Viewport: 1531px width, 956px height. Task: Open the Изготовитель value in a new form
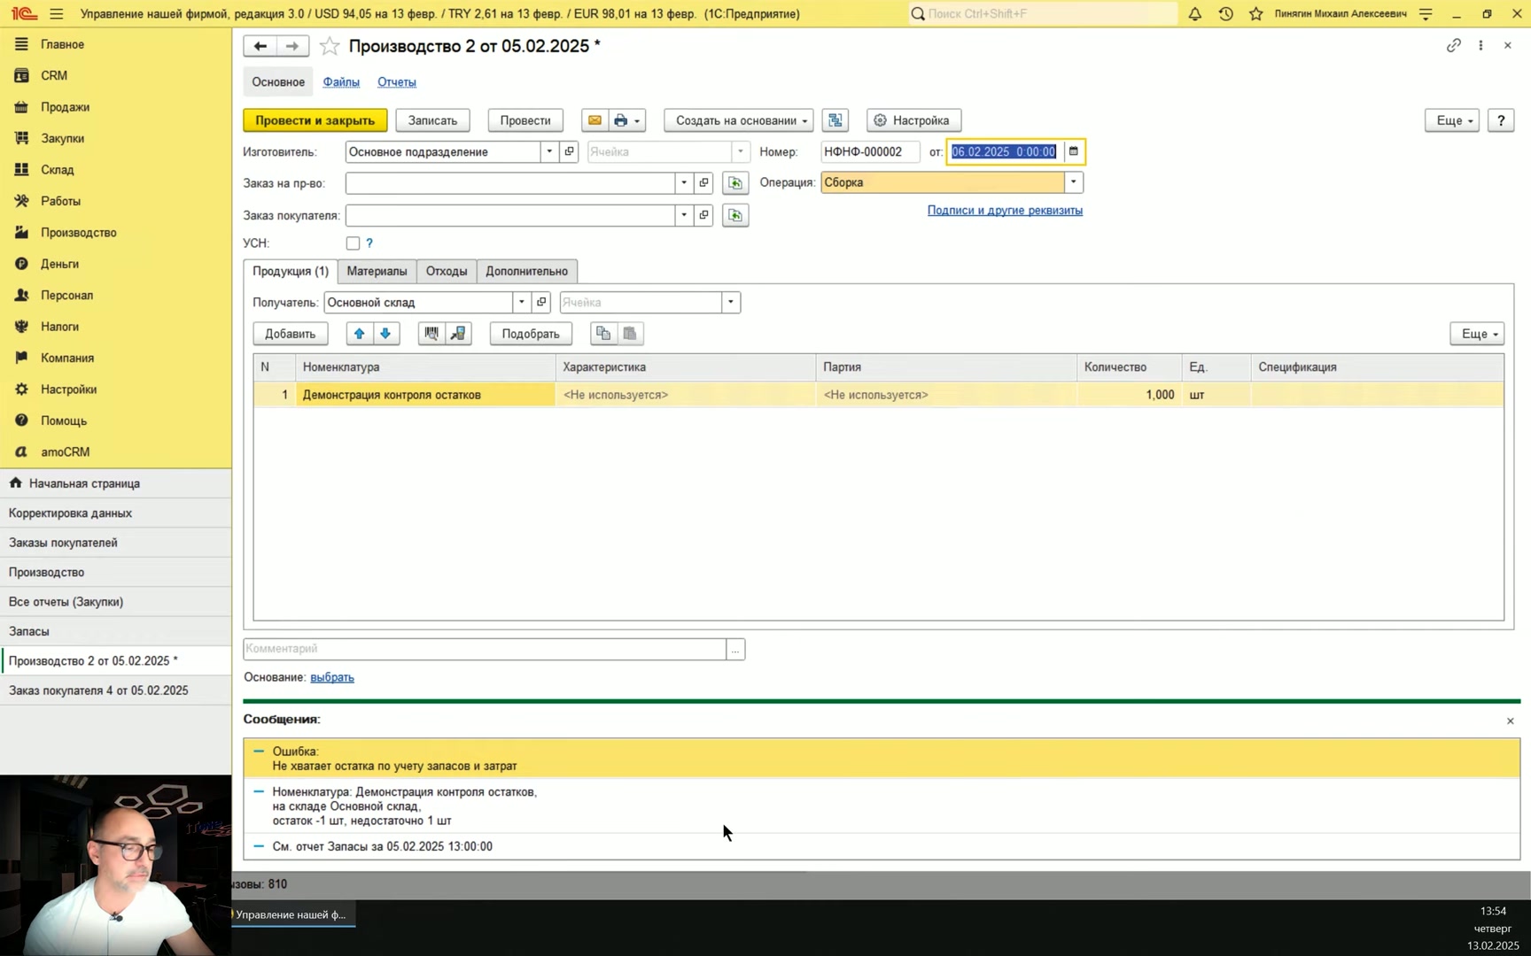(570, 151)
